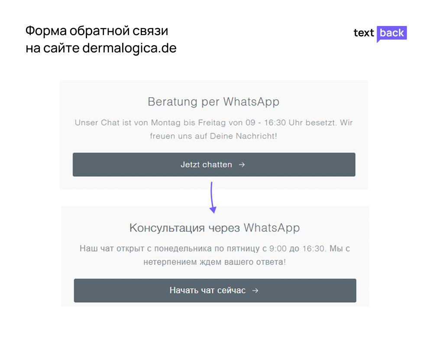The width and height of the screenshot is (433, 342).
Task: Click the Russian chat hours description text
Action: 215,255
